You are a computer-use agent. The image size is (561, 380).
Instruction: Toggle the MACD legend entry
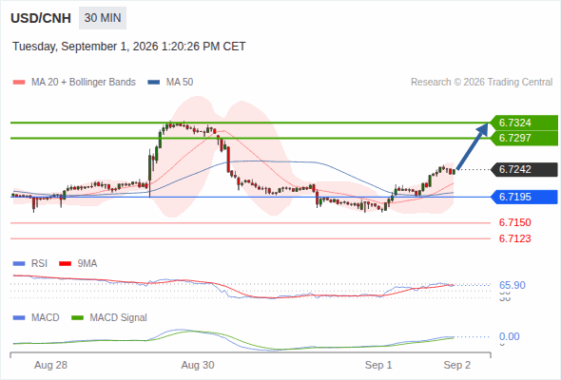(x=36, y=317)
